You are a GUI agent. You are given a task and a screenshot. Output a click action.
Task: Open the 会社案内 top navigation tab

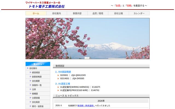[57, 13]
